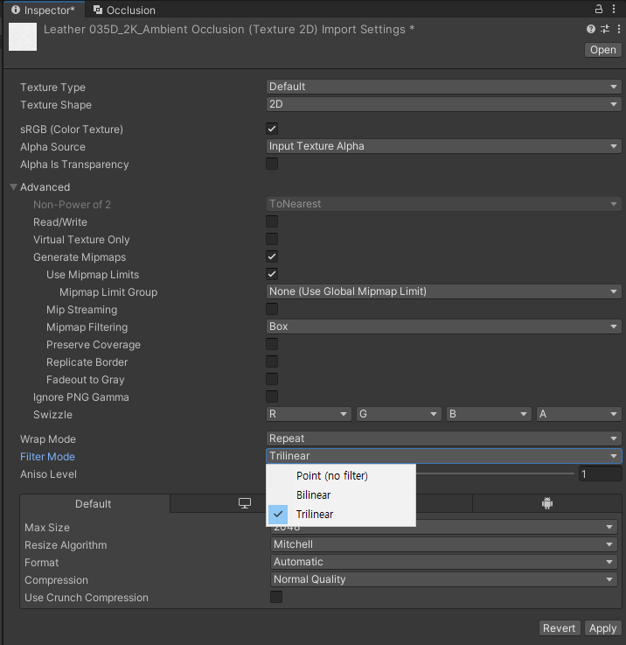The width and height of the screenshot is (626, 645).
Task: Switch to the Inspector tab
Action: pos(44,10)
